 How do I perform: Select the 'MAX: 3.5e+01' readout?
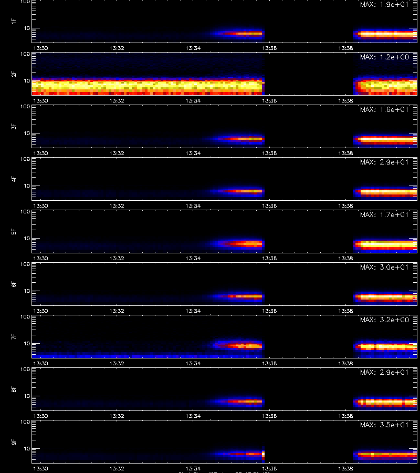[384, 425]
